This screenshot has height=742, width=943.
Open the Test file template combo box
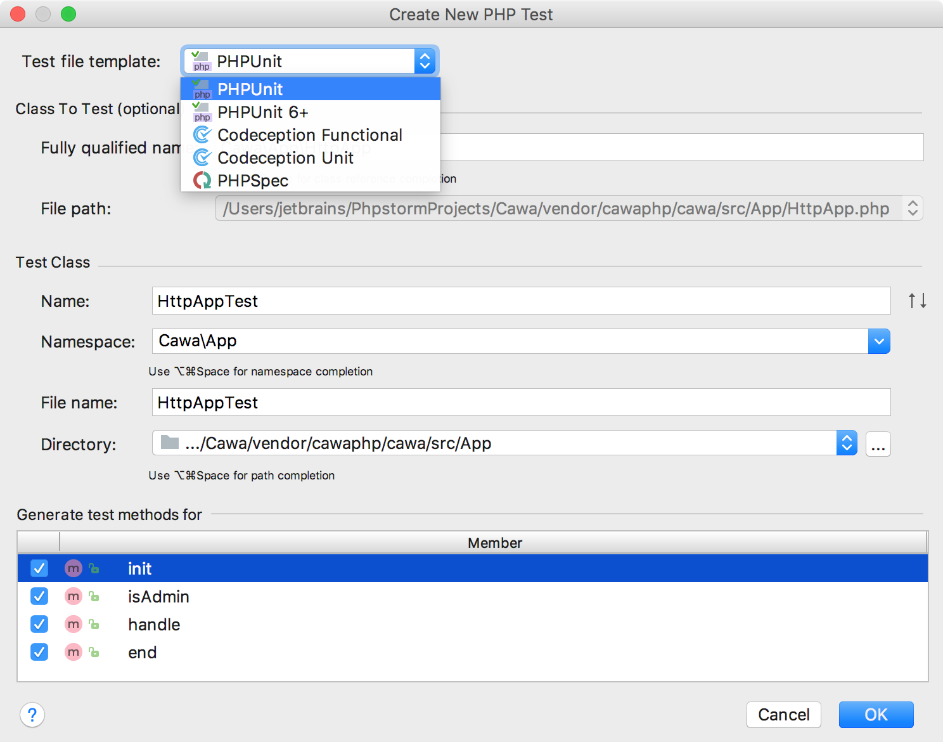[310, 62]
